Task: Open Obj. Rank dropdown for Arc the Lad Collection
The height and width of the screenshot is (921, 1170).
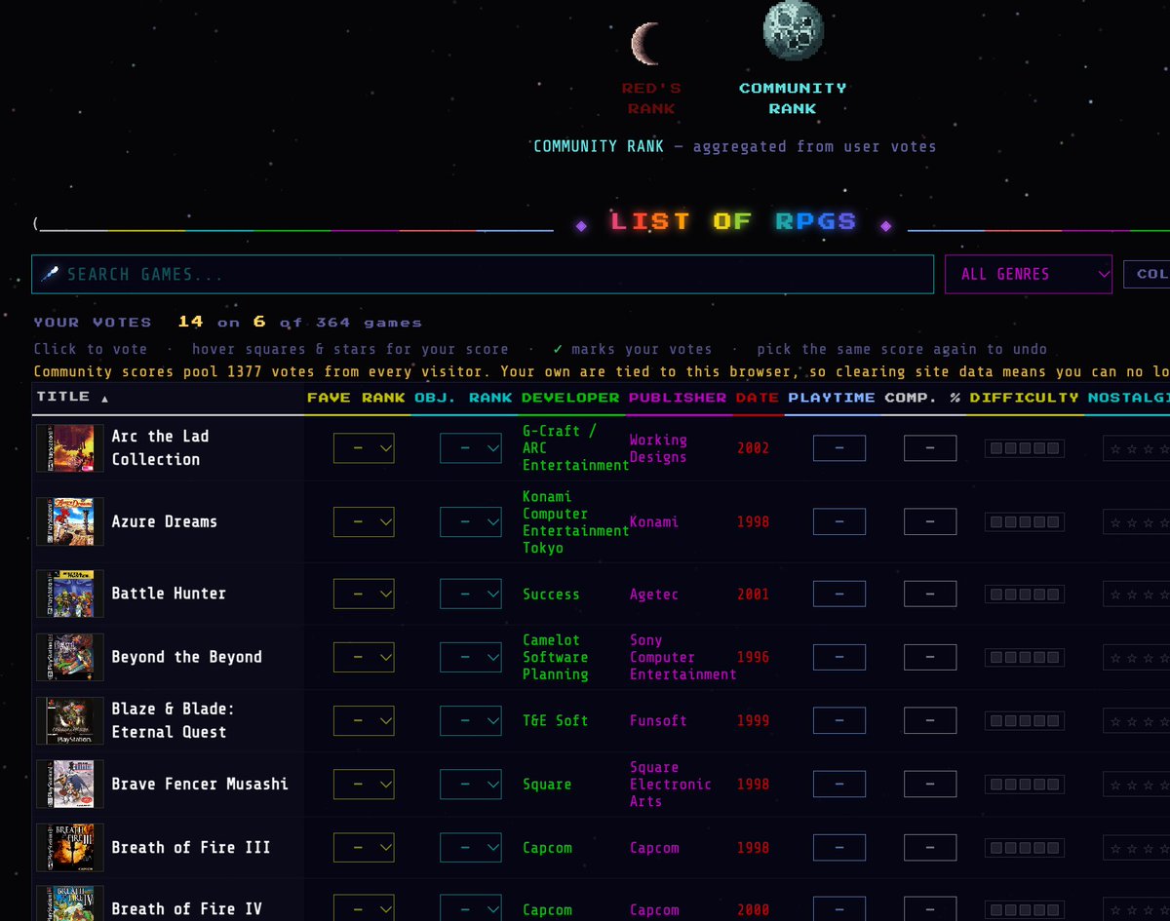Action: [471, 448]
